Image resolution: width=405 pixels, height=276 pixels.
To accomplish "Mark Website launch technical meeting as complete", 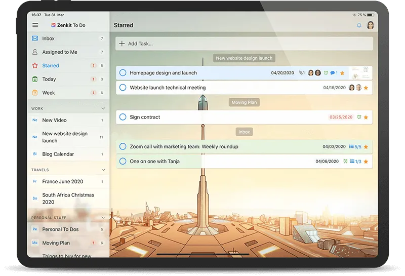I will tap(123, 88).
